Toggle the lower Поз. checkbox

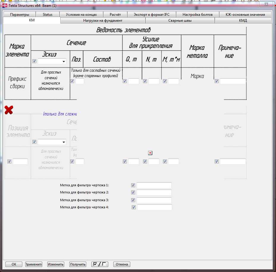[x=72, y=162]
